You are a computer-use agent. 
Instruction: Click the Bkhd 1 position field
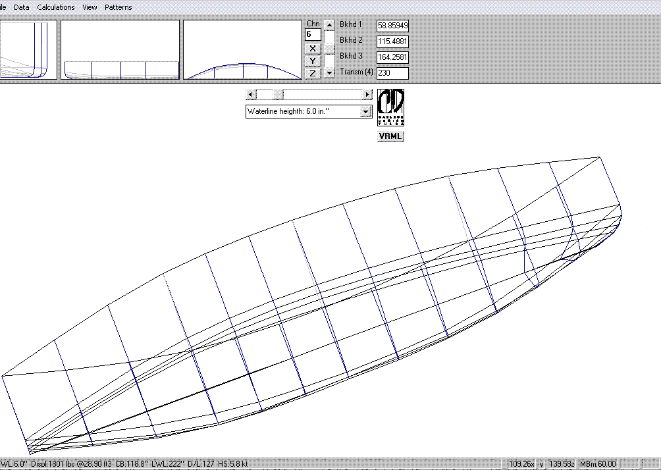point(392,26)
